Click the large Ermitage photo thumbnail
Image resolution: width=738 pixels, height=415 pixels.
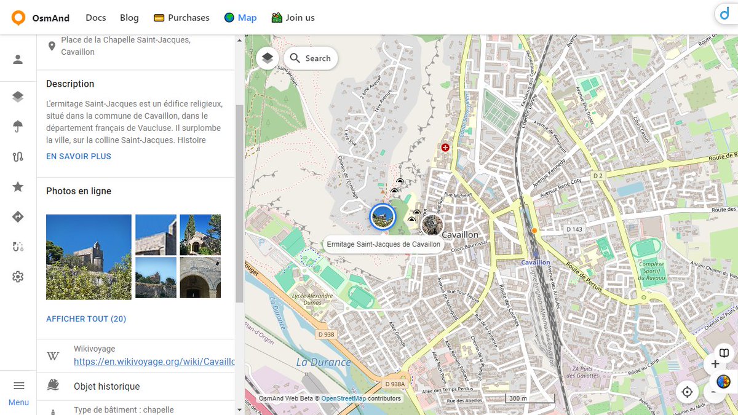(x=88, y=256)
